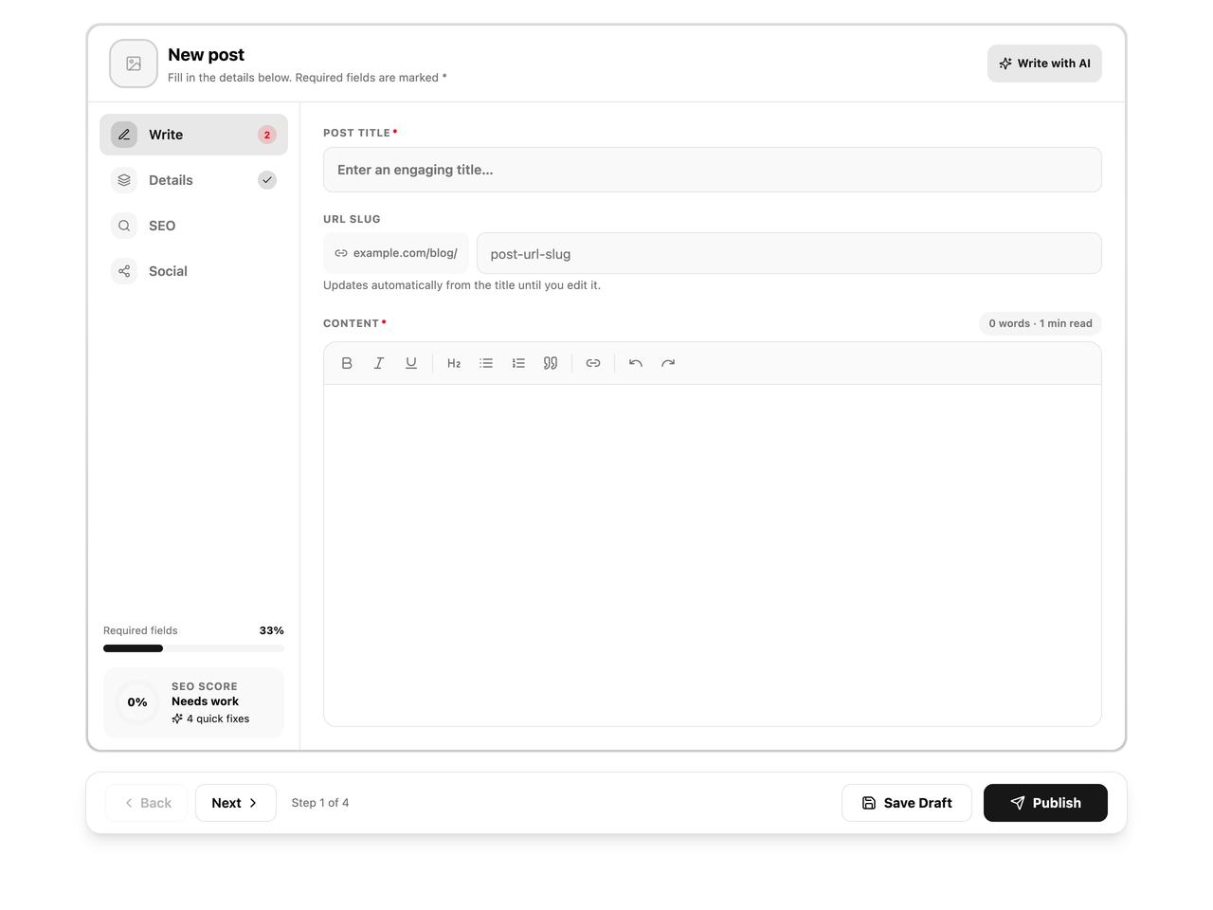
Task: Insert a block quote
Action: pyautogui.click(x=551, y=363)
